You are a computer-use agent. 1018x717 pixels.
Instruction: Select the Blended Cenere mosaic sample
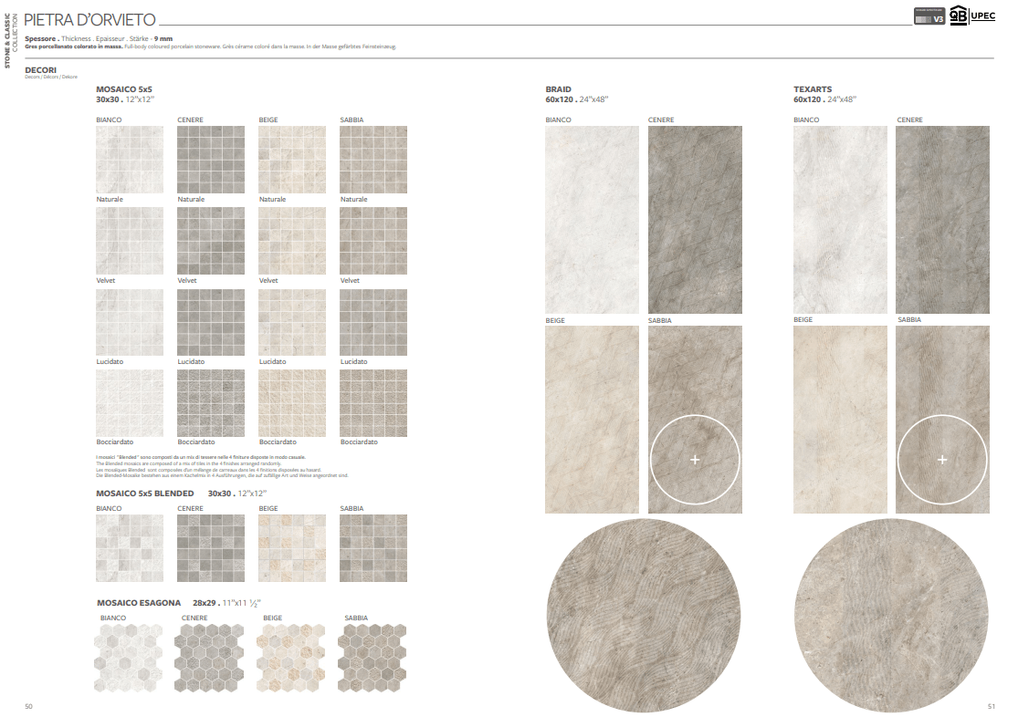(x=211, y=548)
